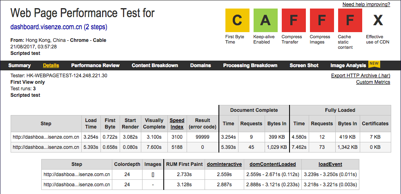Click the domInteractive header link
Image resolution: width=401 pixels, height=194 pixels.
click(x=224, y=164)
